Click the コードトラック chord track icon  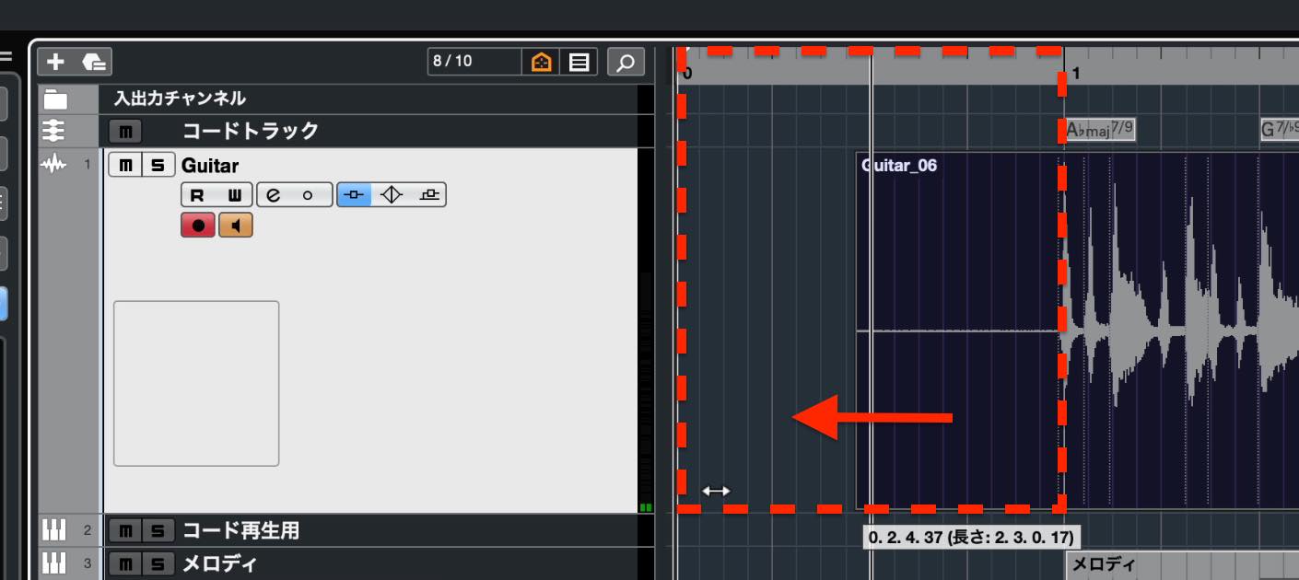coord(54,131)
